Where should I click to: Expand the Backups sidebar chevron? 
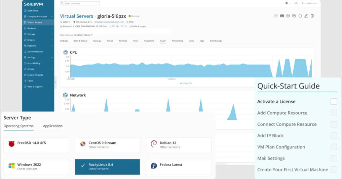click(x=52, y=28)
